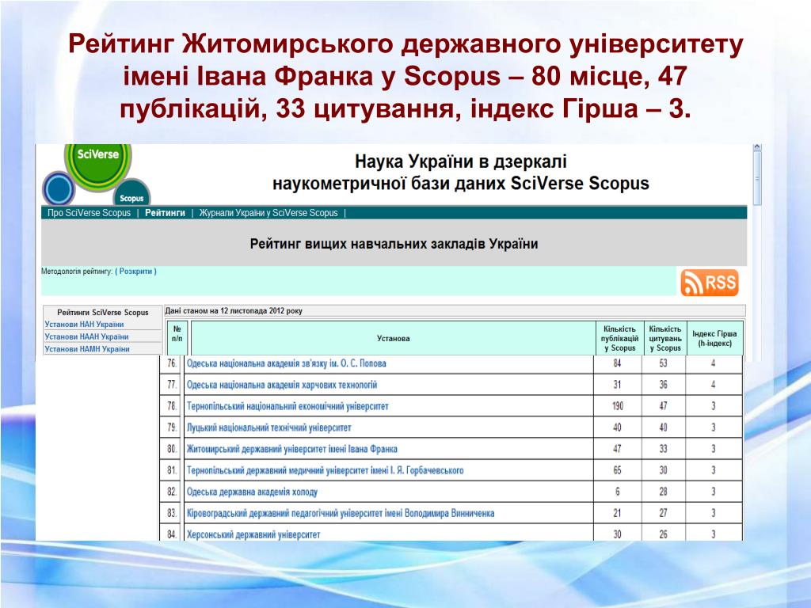Open Житомирський державний університет імені Івана Франка
This screenshot has width=811, height=608.
click(291, 449)
